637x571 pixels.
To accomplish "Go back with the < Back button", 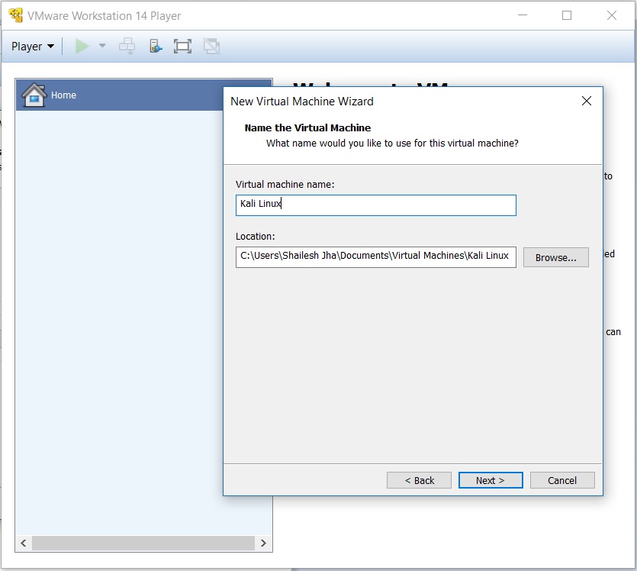I will point(419,480).
